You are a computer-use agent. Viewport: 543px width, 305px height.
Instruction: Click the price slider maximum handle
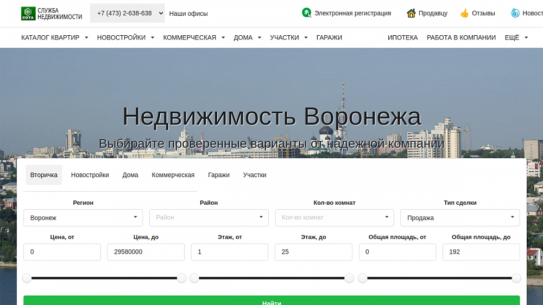181,278
